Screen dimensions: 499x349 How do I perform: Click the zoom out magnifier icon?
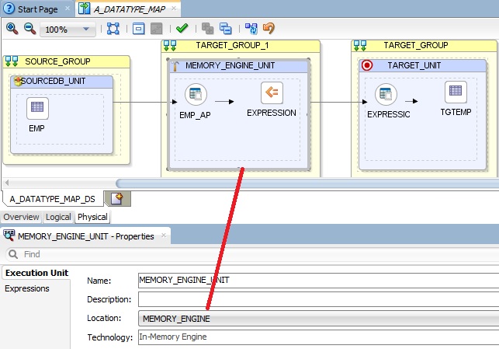pyautogui.click(x=29, y=29)
